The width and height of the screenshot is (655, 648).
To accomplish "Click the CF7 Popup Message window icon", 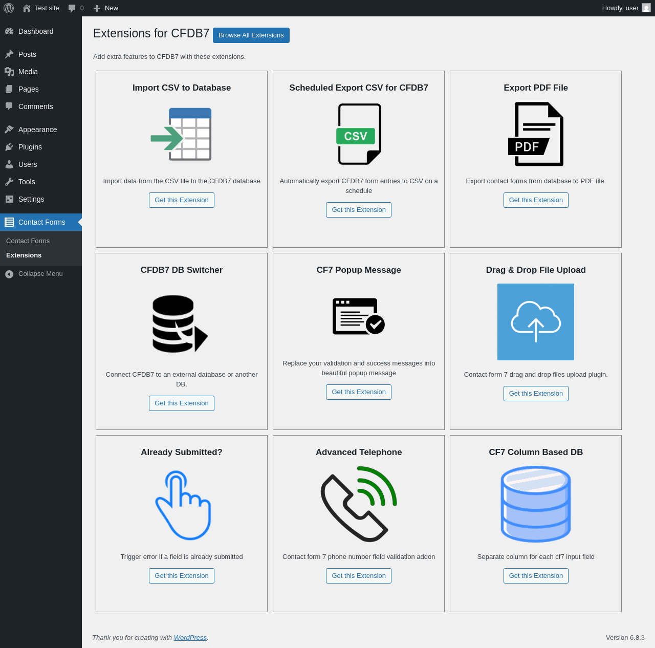I will (x=359, y=316).
